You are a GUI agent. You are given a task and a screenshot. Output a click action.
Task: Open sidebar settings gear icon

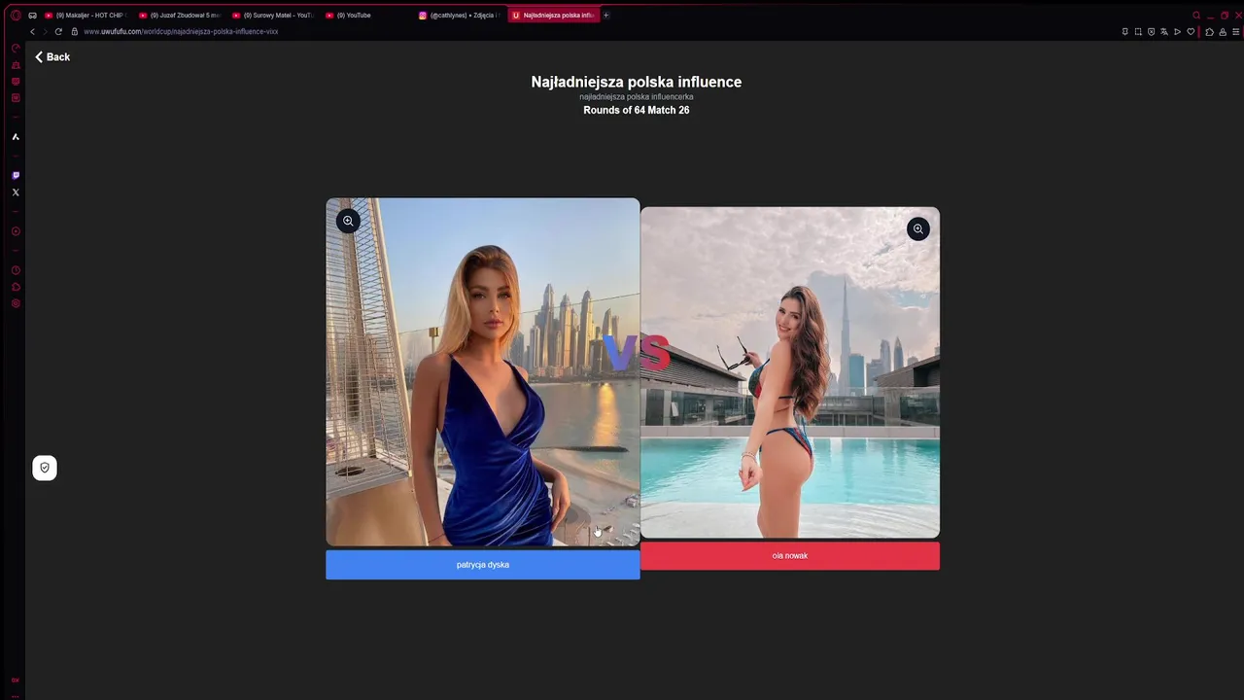coord(16,303)
